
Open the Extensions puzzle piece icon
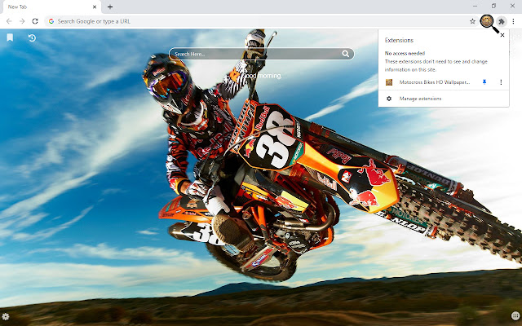pos(502,22)
